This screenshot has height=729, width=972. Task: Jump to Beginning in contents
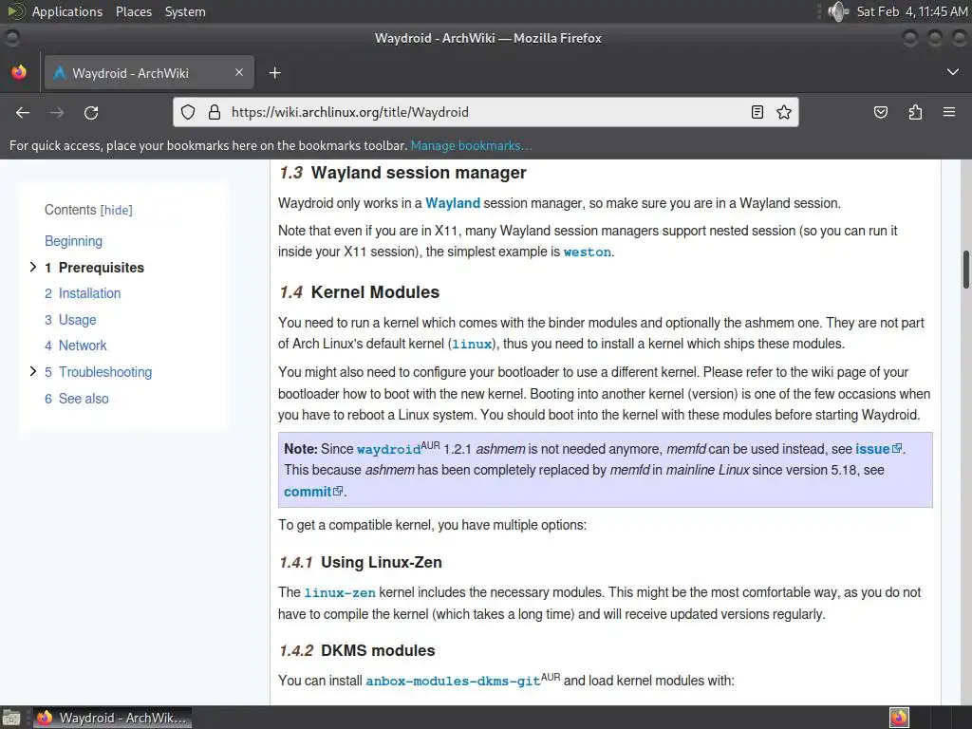point(73,241)
